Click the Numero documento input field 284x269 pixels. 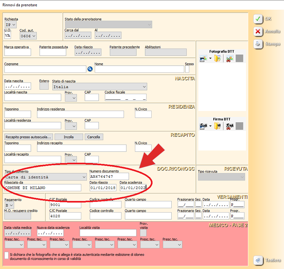point(109,177)
